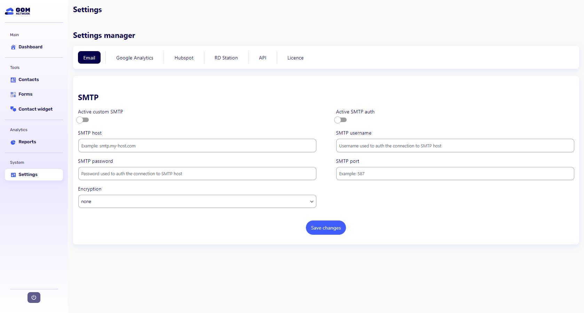Image resolution: width=584 pixels, height=313 pixels.
Task: Focus the SMTP username input field
Action: [455, 146]
